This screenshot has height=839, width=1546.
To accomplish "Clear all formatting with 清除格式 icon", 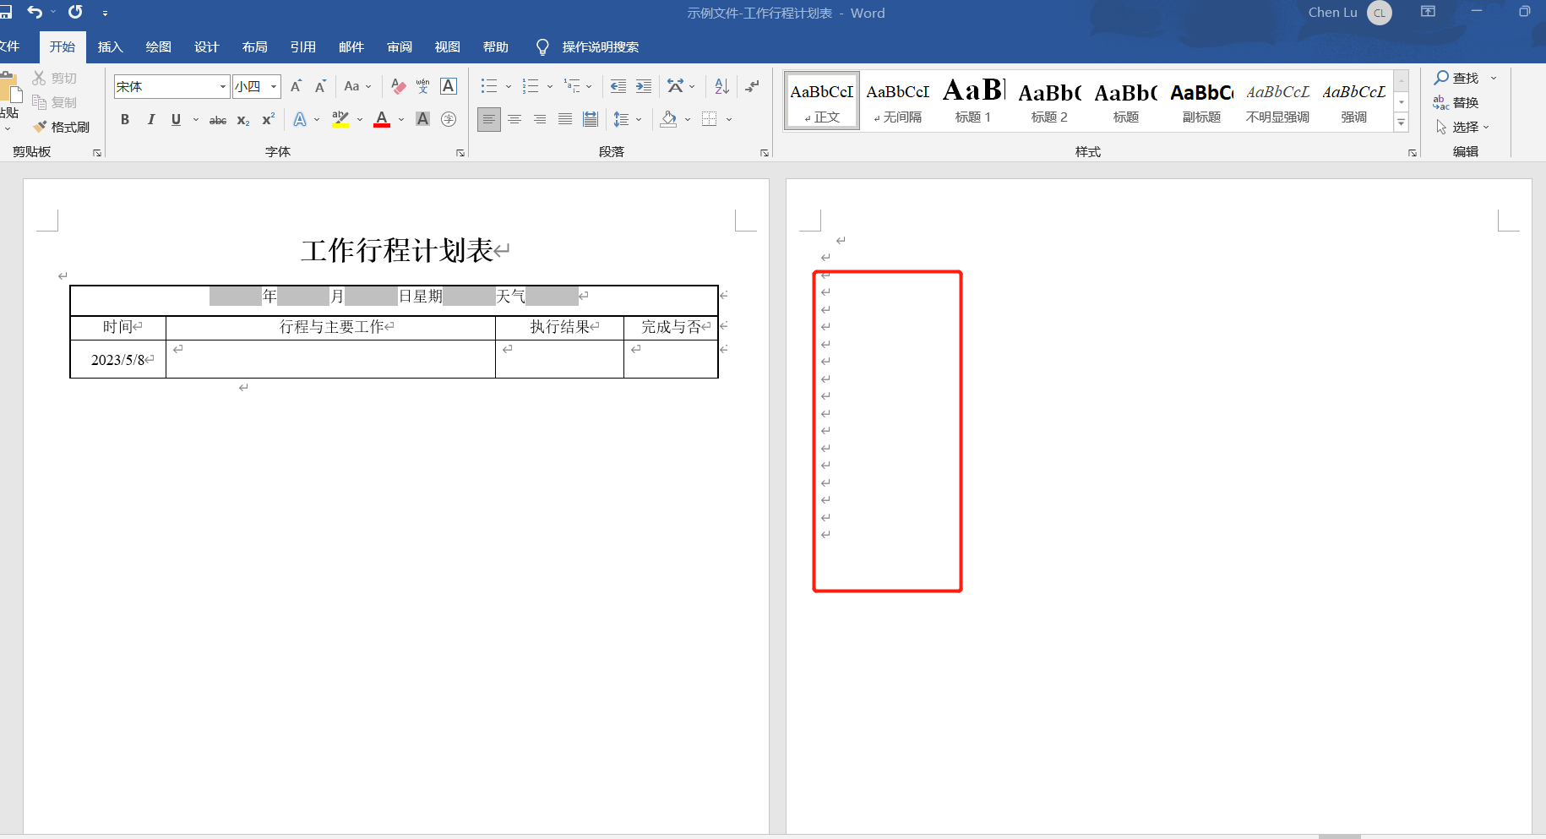I will point(397,86).
